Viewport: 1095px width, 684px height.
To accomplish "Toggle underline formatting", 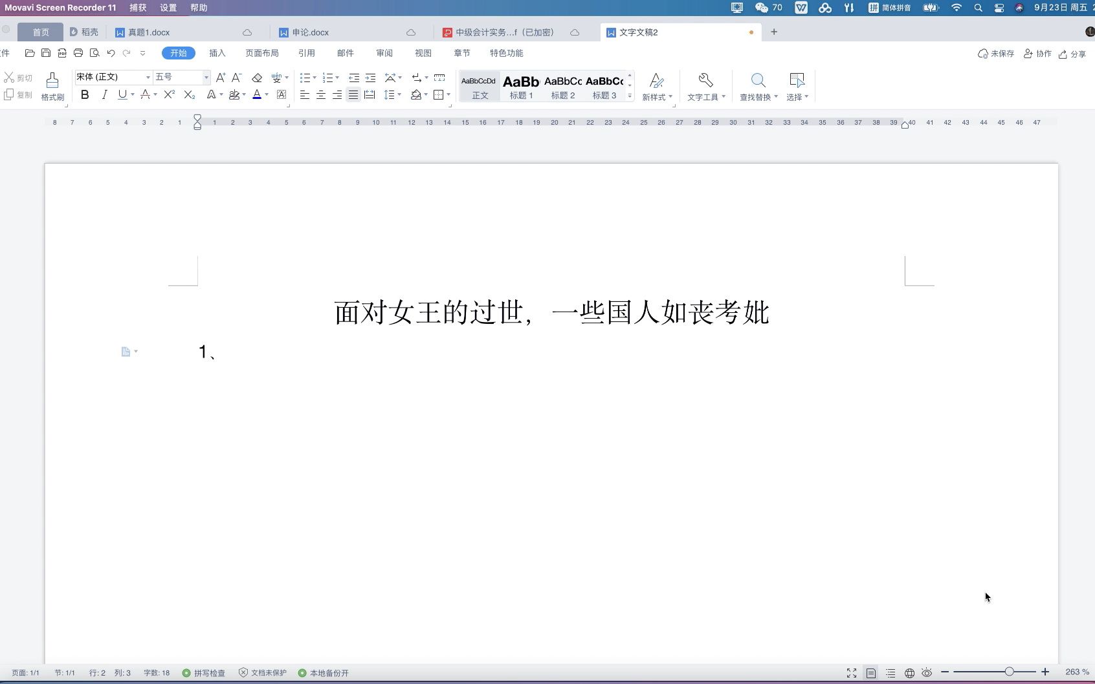I will click(x=122, y=94).
